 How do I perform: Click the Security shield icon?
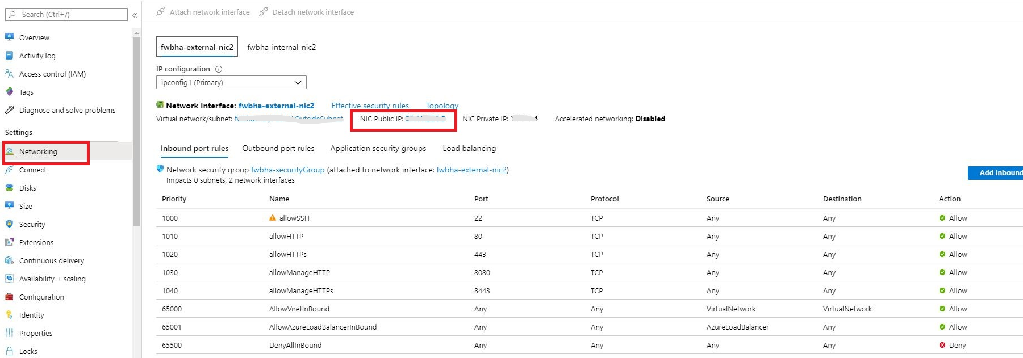9,224
